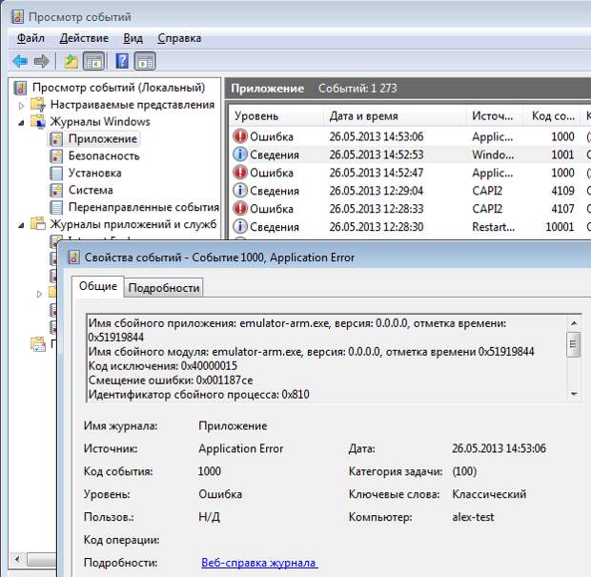591x577 pixels.
Task: Expand Настраиваемые представления node
Action: [22, 106]
